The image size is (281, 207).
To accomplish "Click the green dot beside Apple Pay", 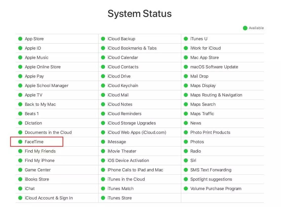I will coord(20,76).
